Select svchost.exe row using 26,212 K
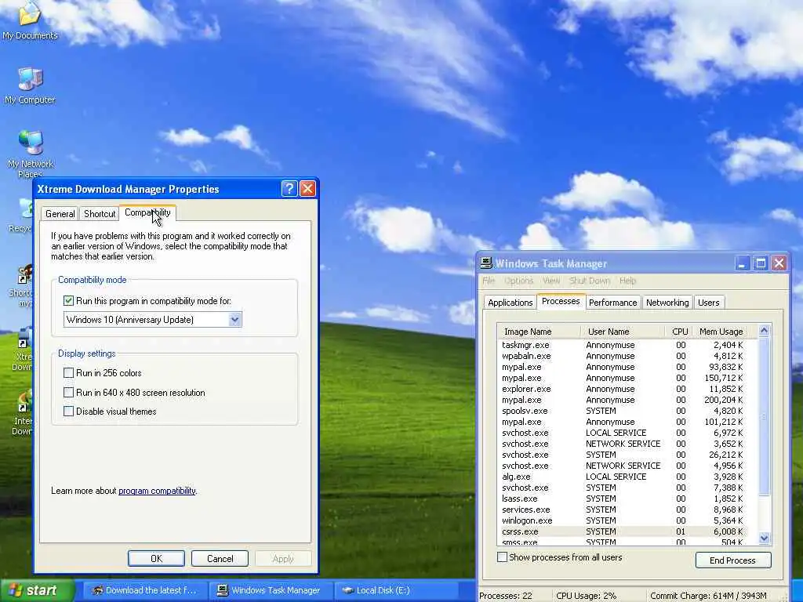The height and width of the screenshot is (602, 803). (x=622, y=455)
